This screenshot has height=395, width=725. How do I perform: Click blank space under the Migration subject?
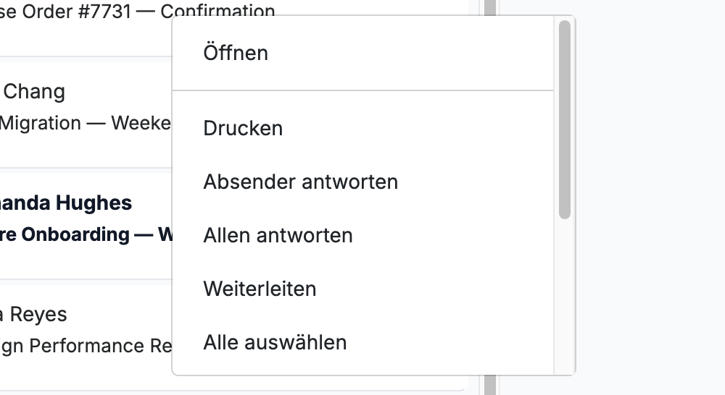[x=86, y=151]
